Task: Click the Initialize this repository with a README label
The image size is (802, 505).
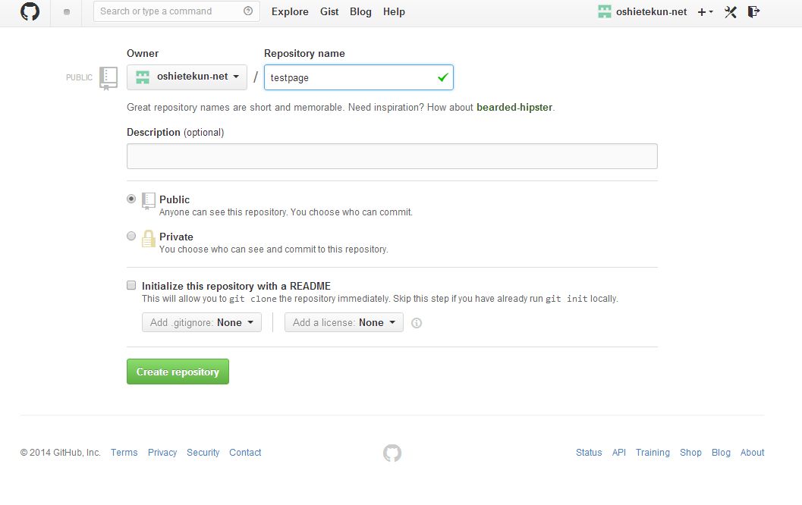Action: [236, 286]
